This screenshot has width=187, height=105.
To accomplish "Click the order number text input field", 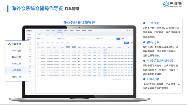I will [108, 39].
